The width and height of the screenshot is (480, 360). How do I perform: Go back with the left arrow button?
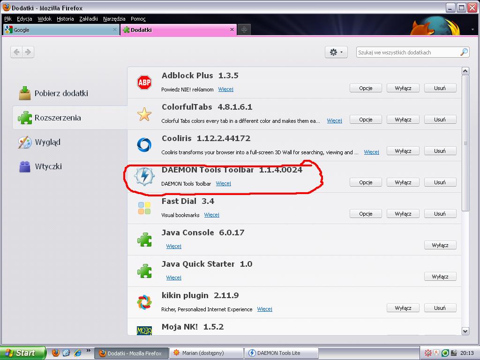pos(16,52)
